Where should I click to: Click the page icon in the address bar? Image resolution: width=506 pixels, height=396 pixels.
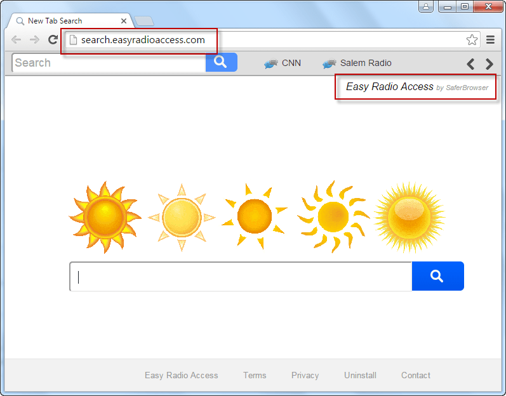click(73, 40)
